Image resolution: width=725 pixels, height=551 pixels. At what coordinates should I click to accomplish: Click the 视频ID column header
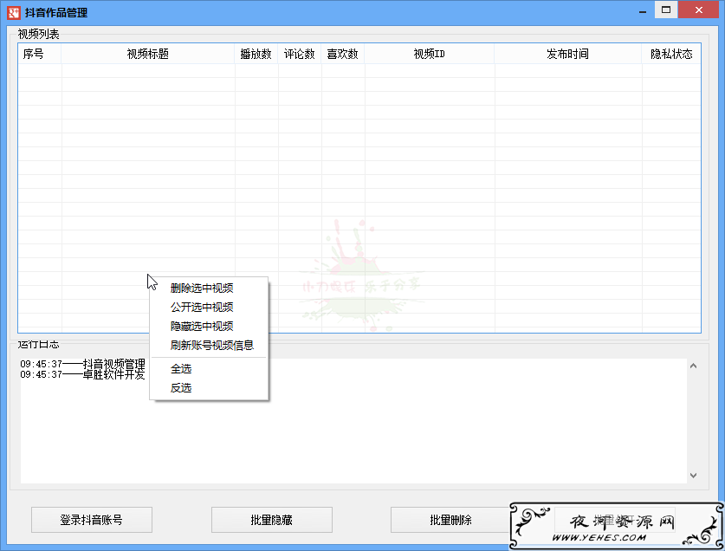(430, 54)
